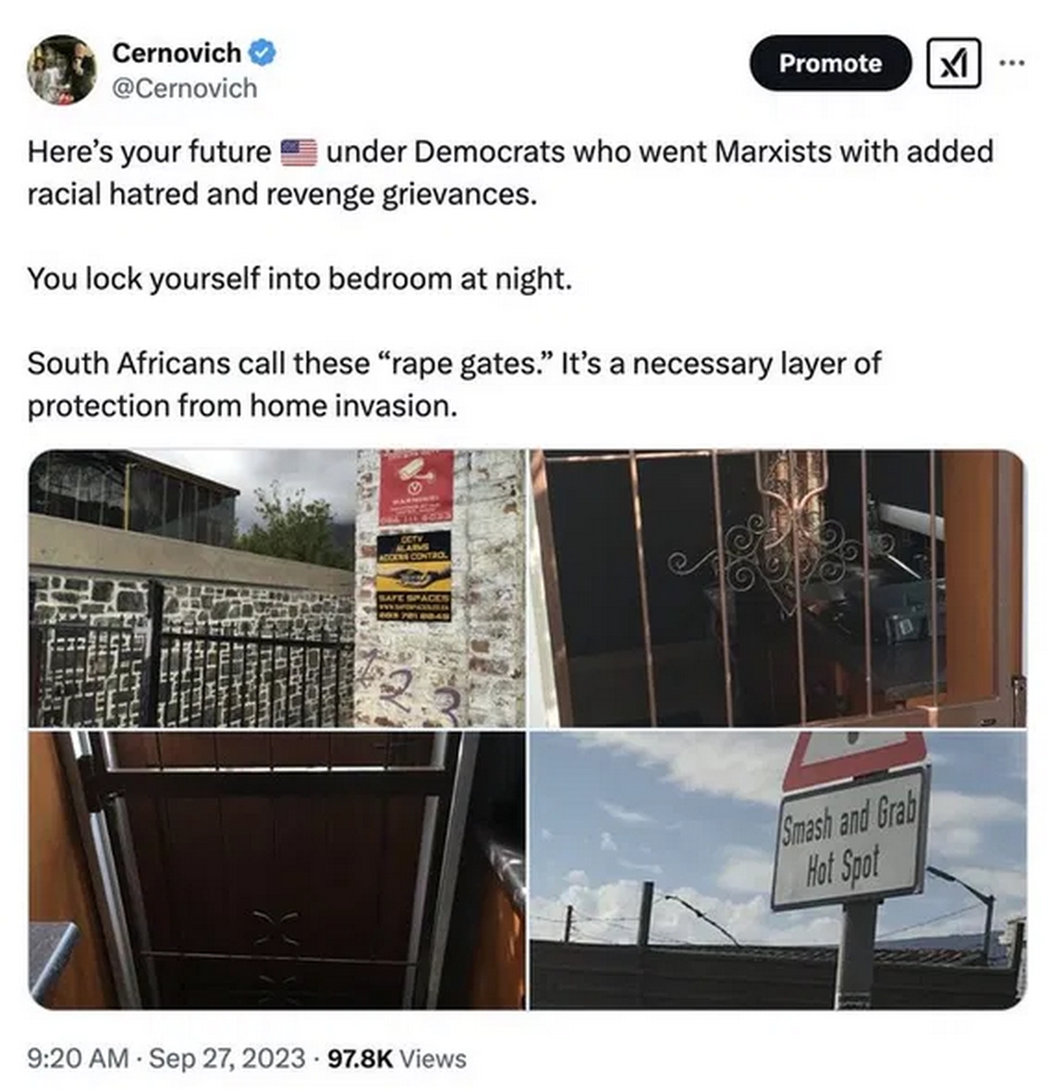This screenshot has width=1050, height=1090.
Task: Click the blue verified checkmark badge
Action: coord(262,53)
